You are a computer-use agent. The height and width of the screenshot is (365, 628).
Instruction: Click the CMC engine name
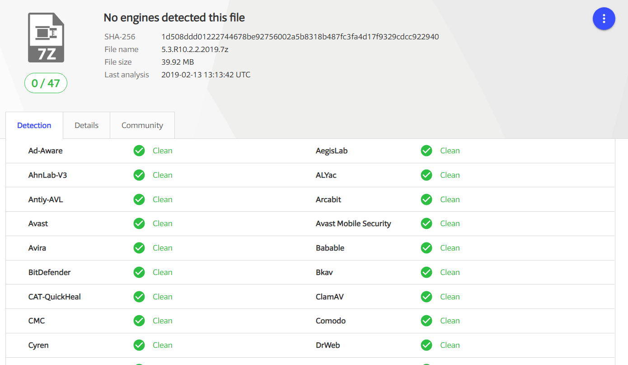point(37,321)
